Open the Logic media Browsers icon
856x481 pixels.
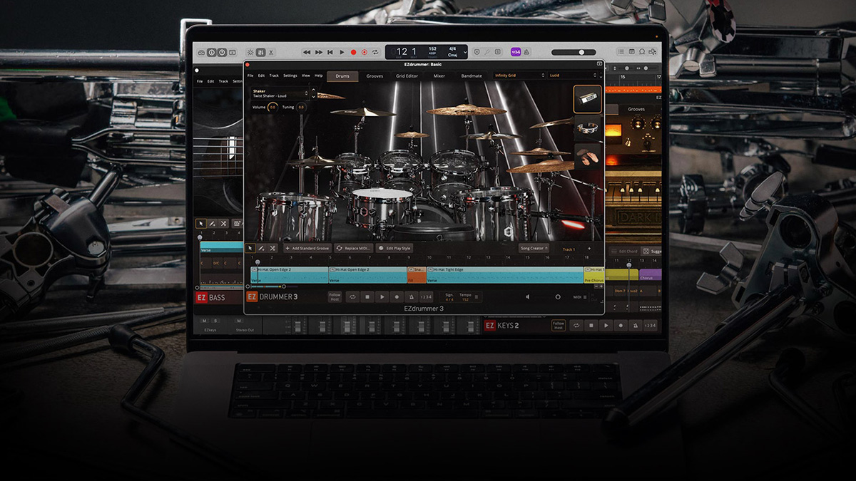[653, 52]
